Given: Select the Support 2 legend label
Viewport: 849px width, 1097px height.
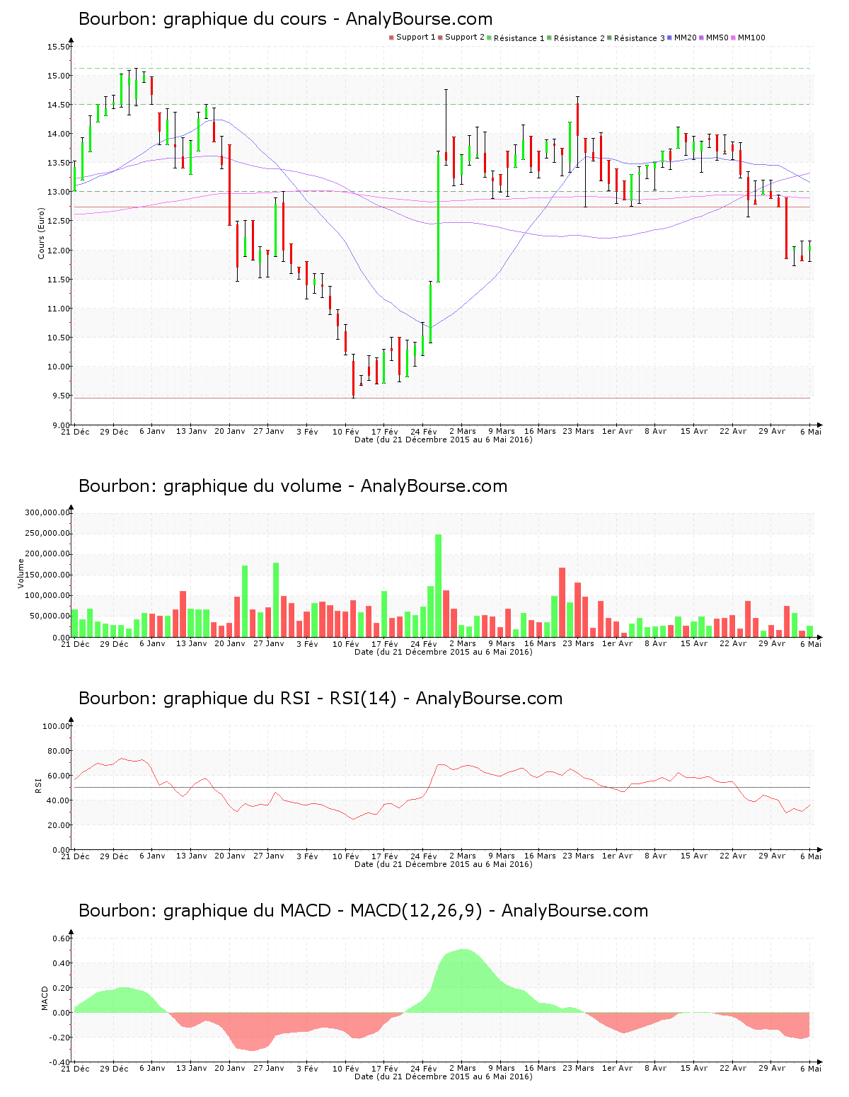Looking at the screenshot, I should tap(465, 38).
